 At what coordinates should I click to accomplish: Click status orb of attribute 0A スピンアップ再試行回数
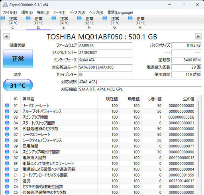(7, 152)
